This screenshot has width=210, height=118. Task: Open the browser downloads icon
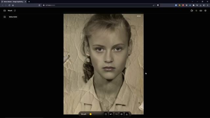point(200,5)
